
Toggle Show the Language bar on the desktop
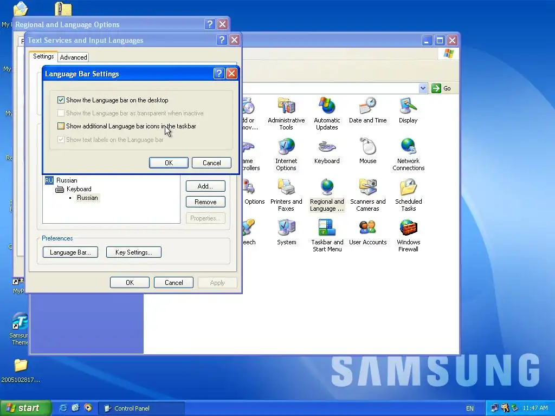[61, 100]
